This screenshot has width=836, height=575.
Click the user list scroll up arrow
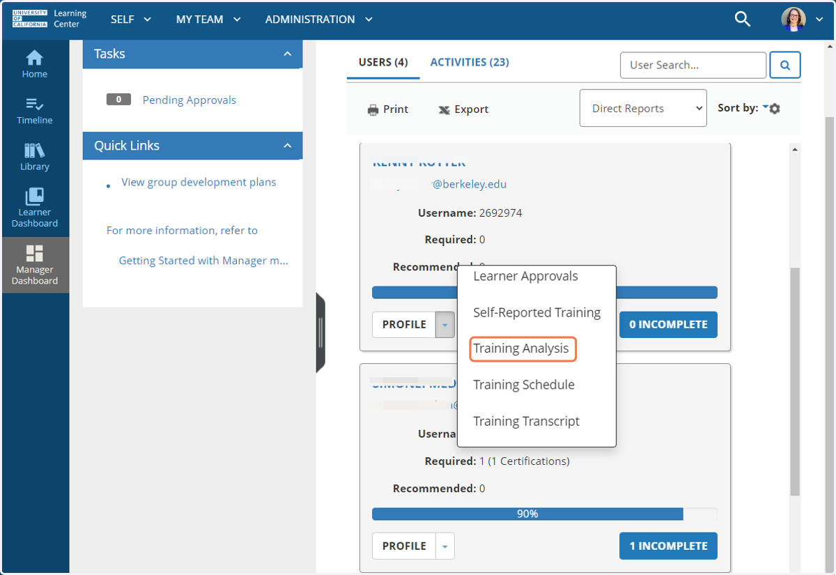[x=794, y=148]
